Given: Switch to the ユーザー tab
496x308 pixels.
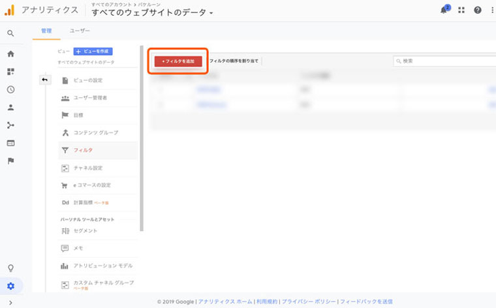Looking at the screenshot, I should pyautogui.click(x=80, y=31).
